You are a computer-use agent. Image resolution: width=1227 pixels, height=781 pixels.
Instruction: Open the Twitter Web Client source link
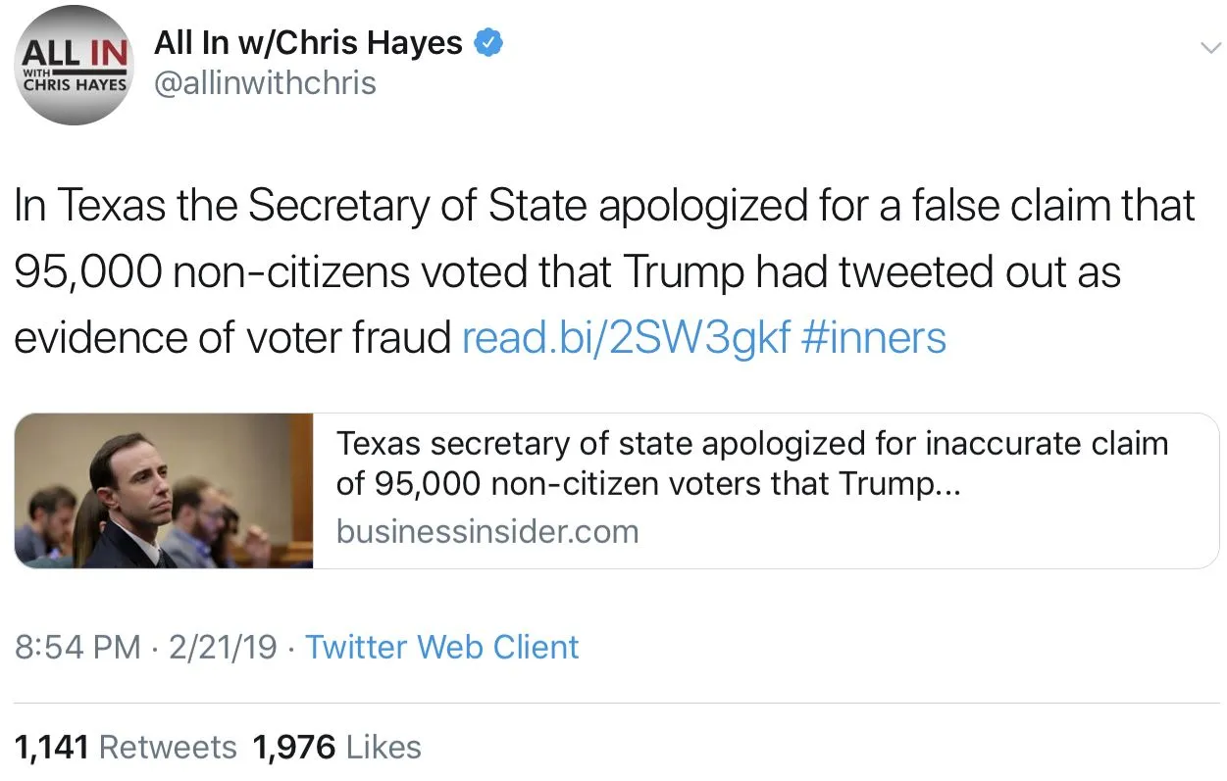tap(442, 647)
